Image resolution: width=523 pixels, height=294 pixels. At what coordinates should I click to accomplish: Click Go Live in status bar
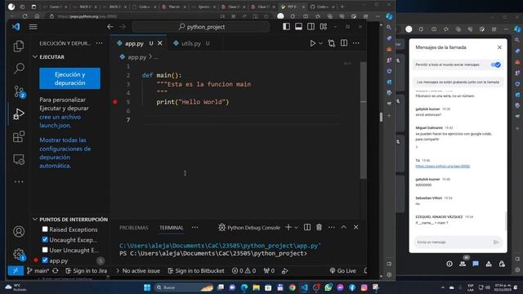point(342,270)
